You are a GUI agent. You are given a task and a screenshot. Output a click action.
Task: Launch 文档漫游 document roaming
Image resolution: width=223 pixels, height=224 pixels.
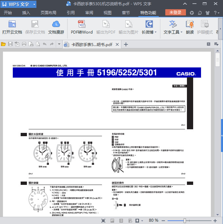(x=56, y=27)
